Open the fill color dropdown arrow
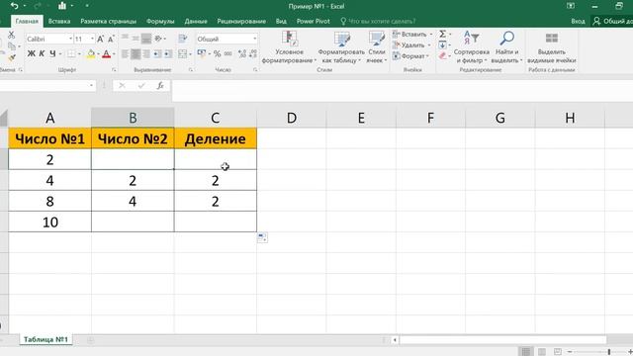 click(x=98, y=53)
